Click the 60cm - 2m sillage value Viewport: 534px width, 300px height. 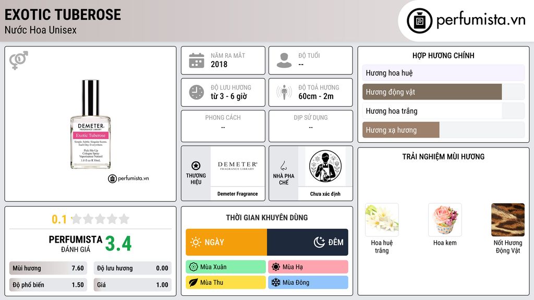(x=316, y=96)
